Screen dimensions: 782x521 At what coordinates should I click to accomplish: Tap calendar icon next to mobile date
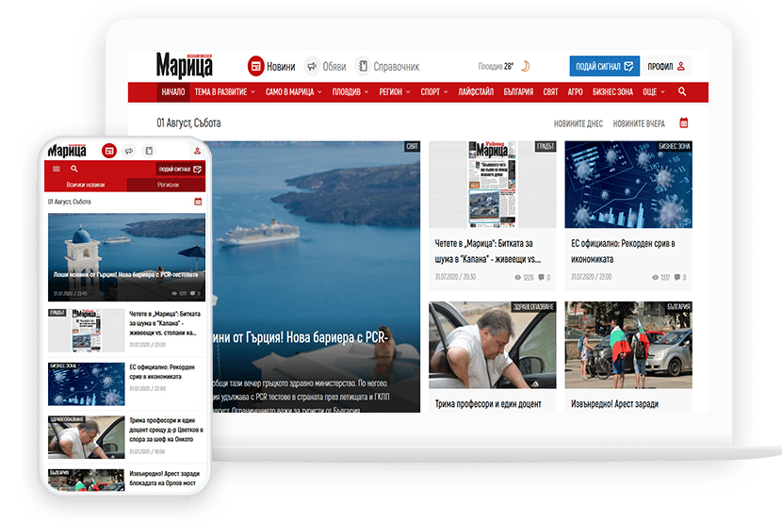pyautogui.click(x=198, y=202)
